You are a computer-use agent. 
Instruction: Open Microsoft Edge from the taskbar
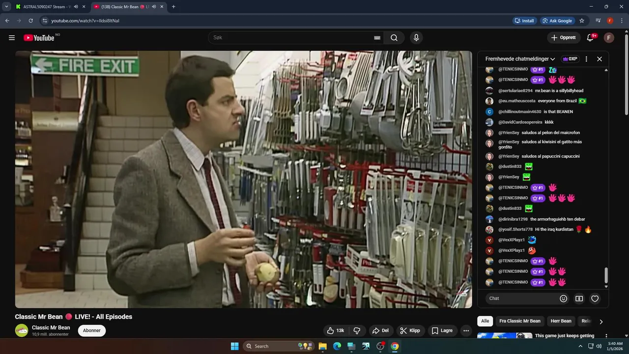[337, 346]
